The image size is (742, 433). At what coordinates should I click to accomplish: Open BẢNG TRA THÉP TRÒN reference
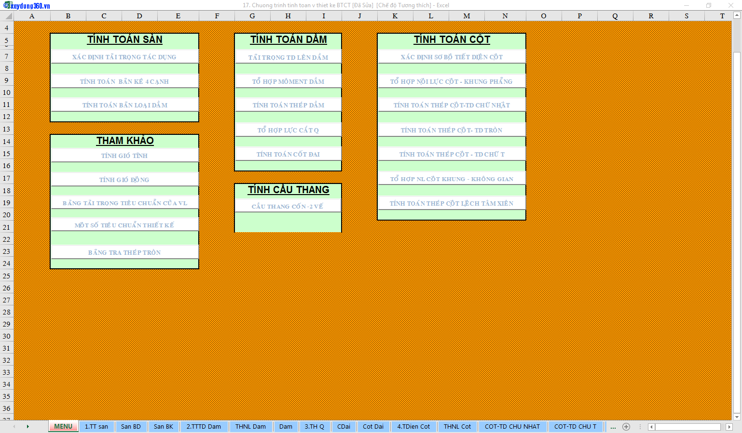124,252
